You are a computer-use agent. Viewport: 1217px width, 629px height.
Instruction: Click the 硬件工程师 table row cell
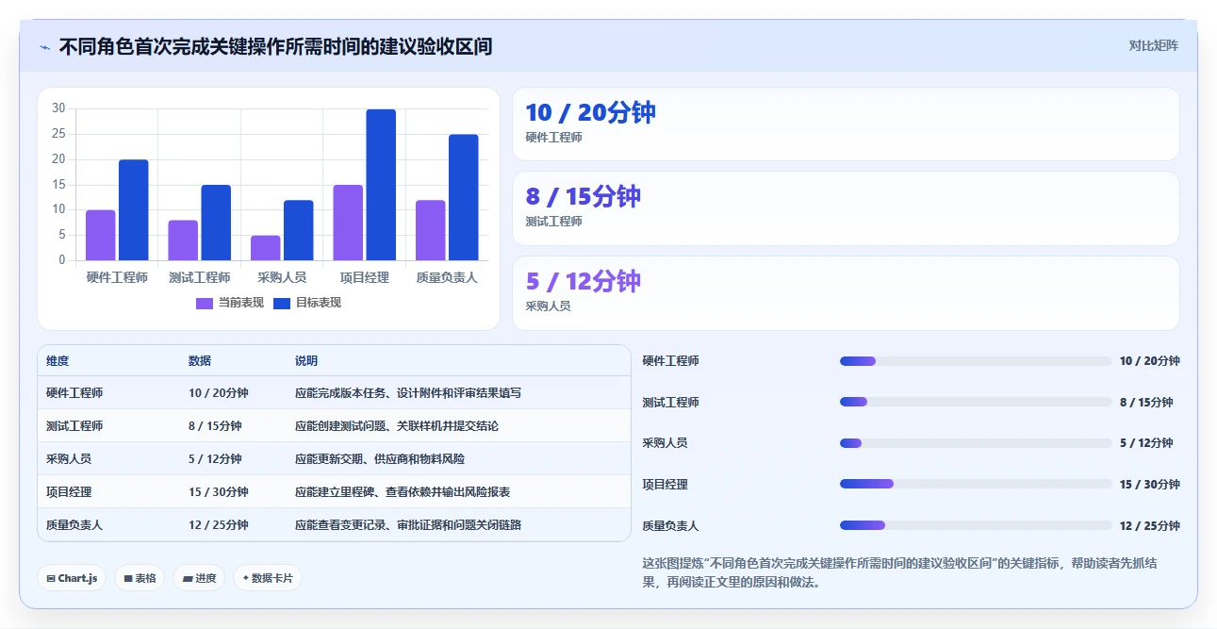74,392
